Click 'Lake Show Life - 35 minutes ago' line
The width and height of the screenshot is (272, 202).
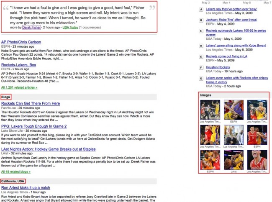coord(24,131)
